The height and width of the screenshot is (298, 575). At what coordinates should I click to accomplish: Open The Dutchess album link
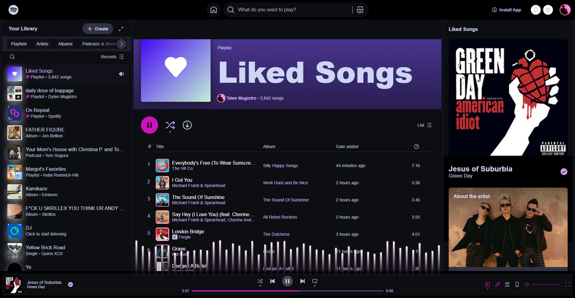click(276, 234)
